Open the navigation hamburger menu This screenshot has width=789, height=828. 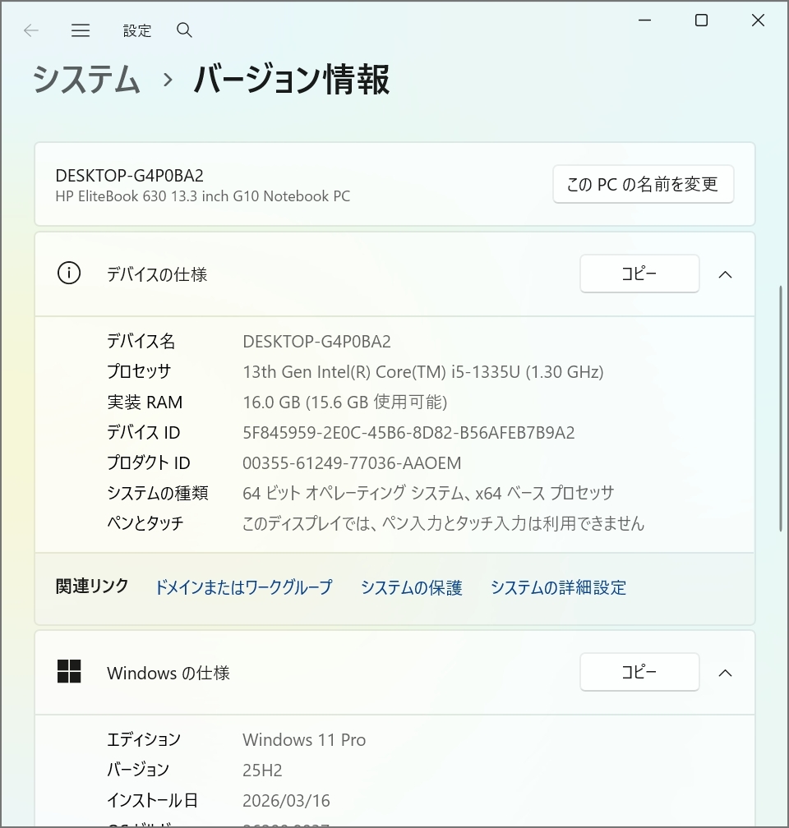click(x=81, y=30)
